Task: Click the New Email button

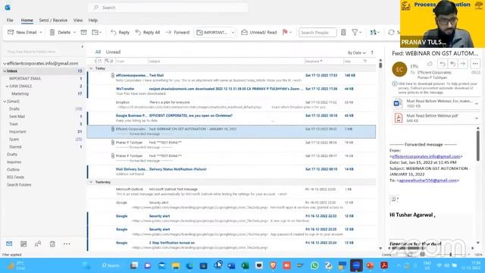Action: [x=22, y=32]
